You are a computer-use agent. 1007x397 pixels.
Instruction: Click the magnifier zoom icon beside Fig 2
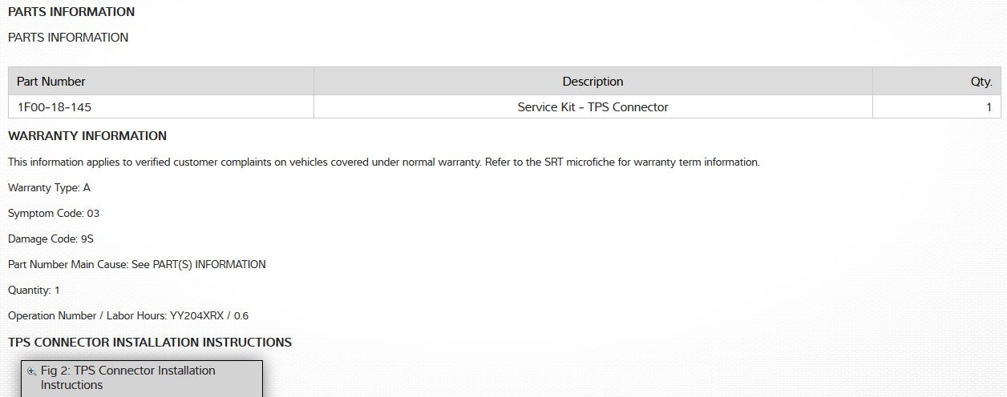click(x=32, y=371)
